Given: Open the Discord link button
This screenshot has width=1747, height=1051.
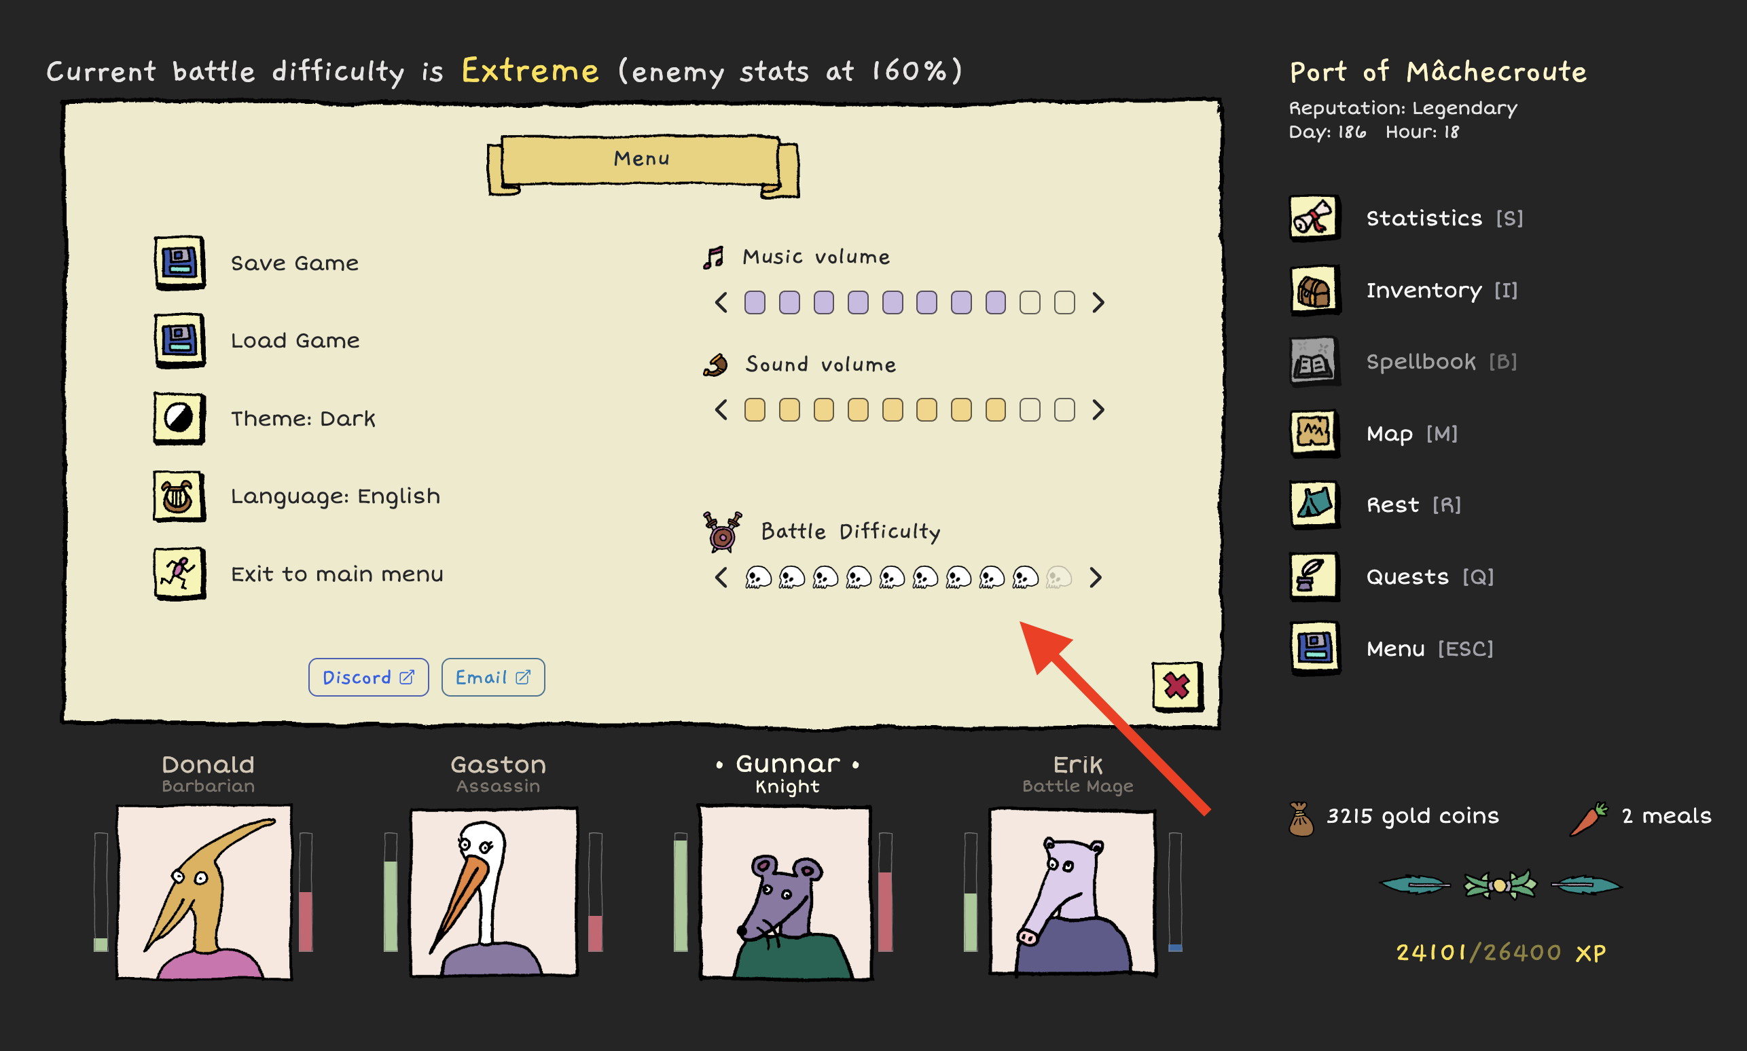Looking at the screenshot, I should [x=368, y=677].
